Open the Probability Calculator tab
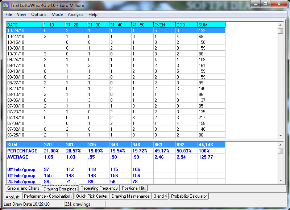This screenshot has width=290, height=210. pos(189,196)
